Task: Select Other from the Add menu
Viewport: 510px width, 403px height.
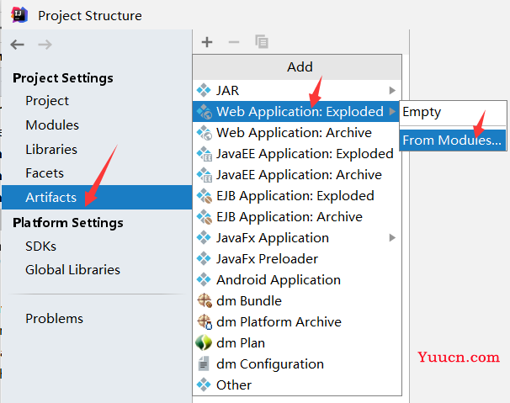Action: [x=297, y=385]
